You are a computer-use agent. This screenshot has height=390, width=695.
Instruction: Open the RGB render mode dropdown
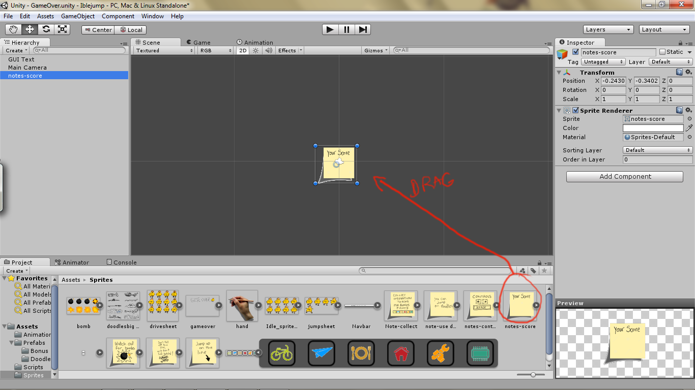point(216,50)
